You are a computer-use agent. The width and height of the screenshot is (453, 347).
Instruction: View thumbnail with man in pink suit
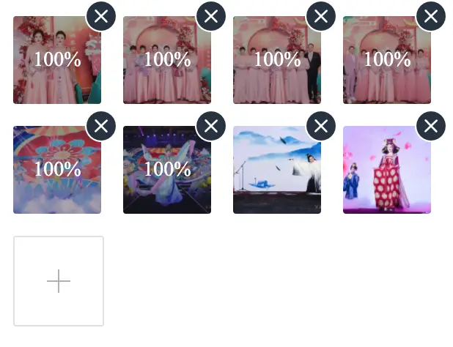387,60
